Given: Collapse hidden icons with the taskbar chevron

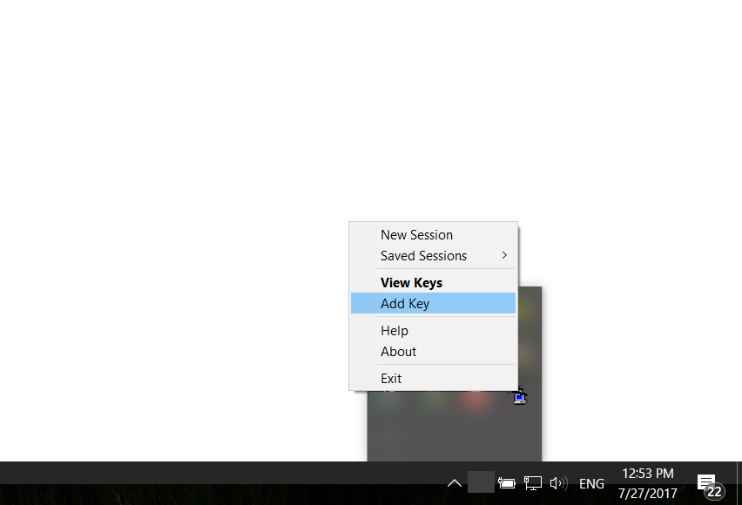Looking at the screenshot, I should (455, 483).
